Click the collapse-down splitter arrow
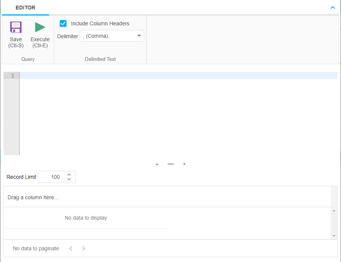 point(184,164)
